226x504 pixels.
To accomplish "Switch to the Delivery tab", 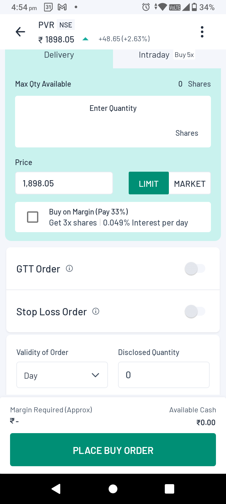I will pyautogui.click(x=59, y=55).
